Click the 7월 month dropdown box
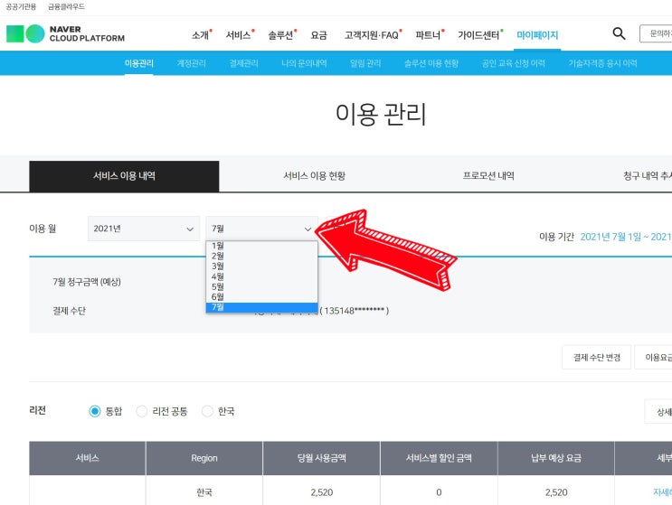The image size is (672, 505). 262,229
